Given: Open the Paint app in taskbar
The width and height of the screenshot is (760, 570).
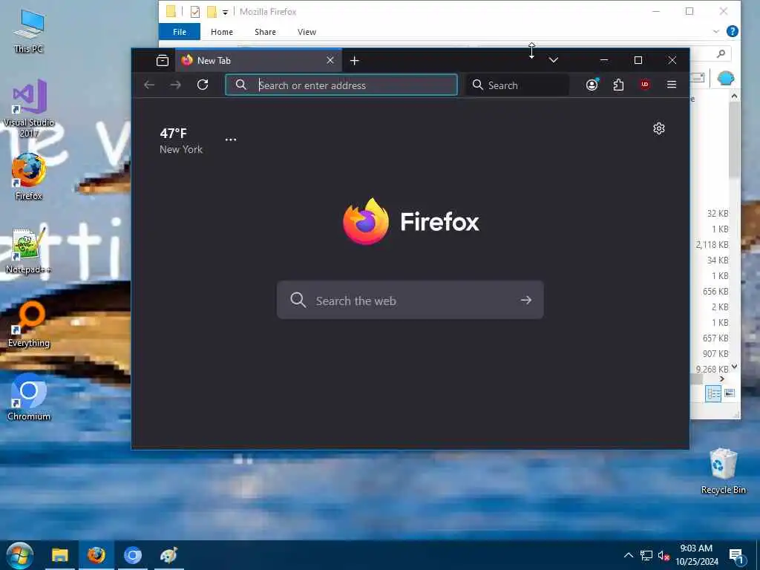Looking at the screenshot, I should (x=168, y=555).
